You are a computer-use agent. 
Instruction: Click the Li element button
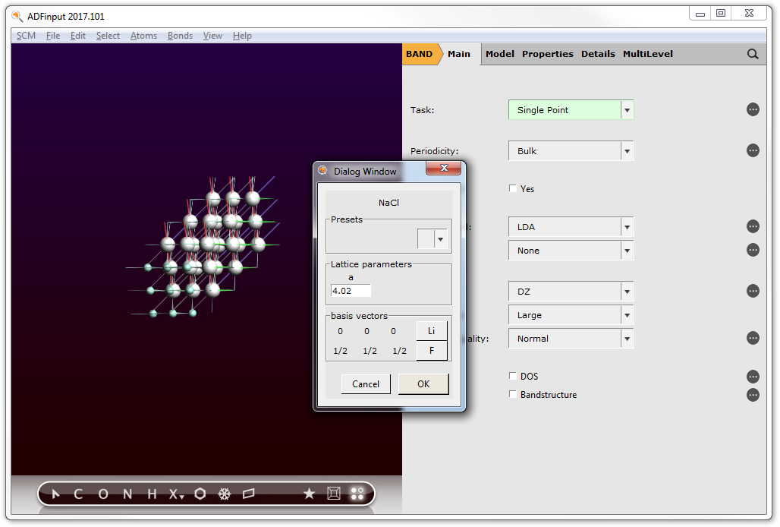pos(432,331)
